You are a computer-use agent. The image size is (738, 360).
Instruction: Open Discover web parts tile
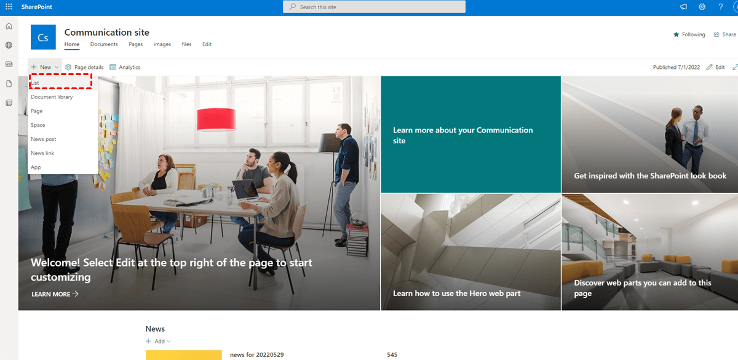(x=649, y=252)
